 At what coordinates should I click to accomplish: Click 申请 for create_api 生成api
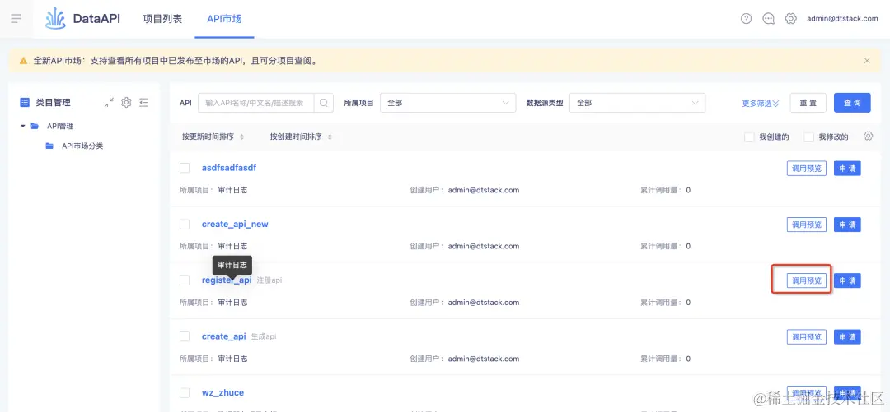pyautogui.click(x=847, y=336)
